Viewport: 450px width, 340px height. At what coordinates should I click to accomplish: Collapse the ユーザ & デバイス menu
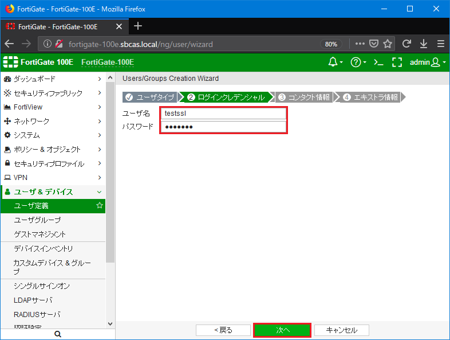point(53,192)
